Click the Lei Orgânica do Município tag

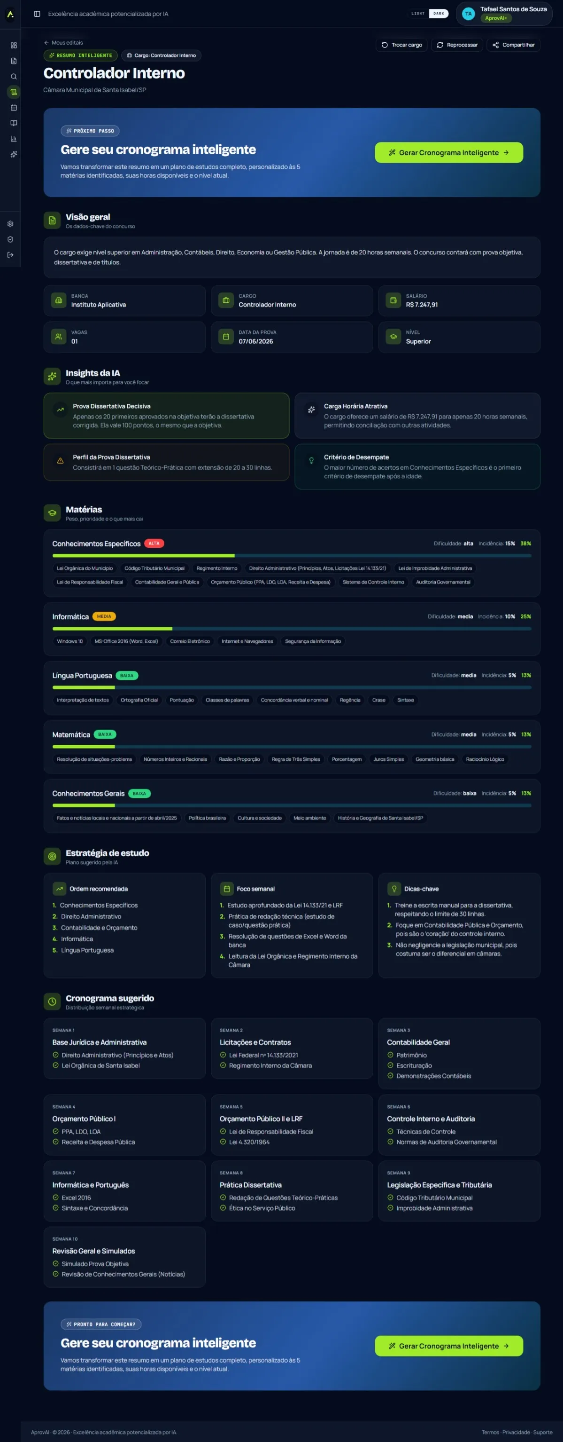pyautogui.click(x=85, y=568)
